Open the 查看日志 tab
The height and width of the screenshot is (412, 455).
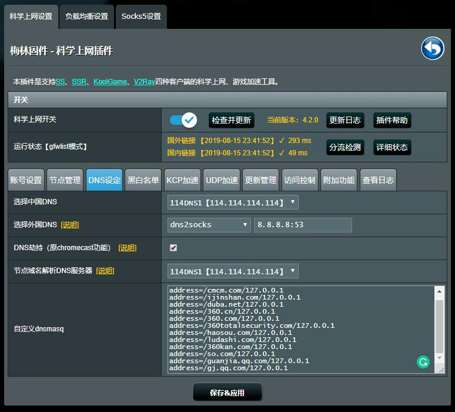[378, 180]
